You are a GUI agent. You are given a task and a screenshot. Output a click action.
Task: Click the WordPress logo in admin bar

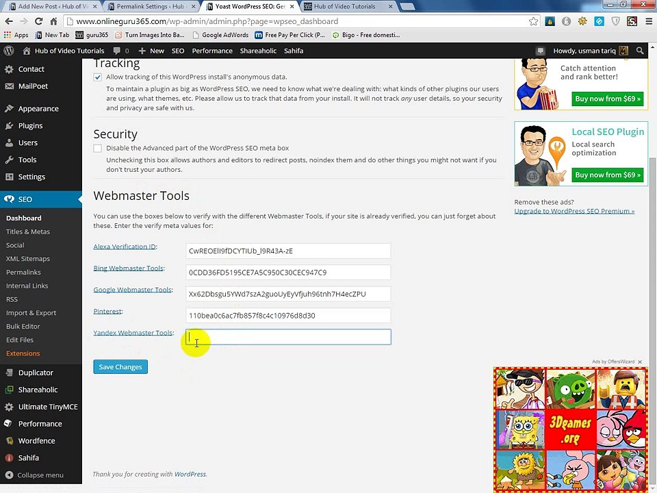pos(9,51)
